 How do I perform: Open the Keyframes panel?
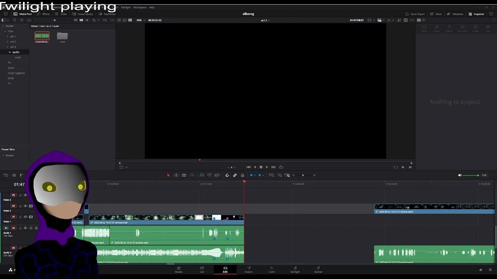pyautogui.click(x=107, y=14)
